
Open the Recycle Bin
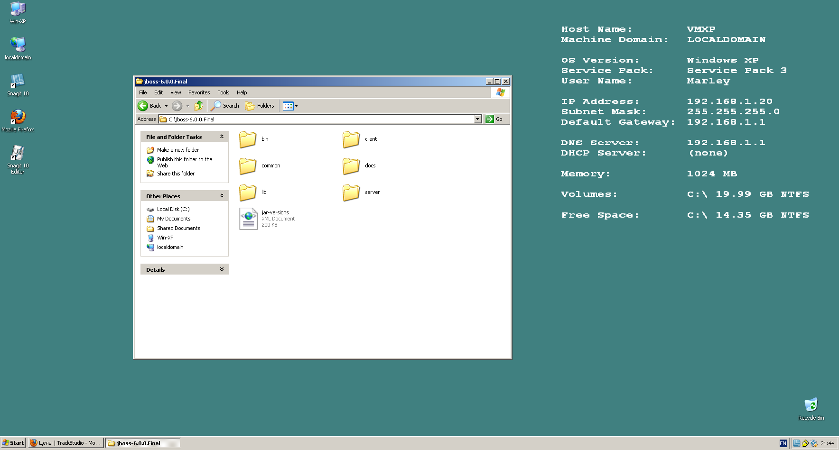click(x=811, y=405)
